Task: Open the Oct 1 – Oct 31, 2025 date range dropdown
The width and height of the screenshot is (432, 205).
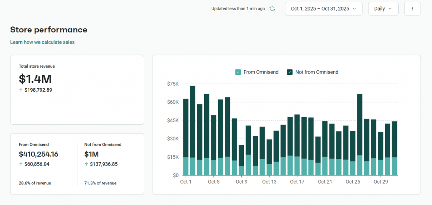Action: pyautogui.click(x=324, y=8)
